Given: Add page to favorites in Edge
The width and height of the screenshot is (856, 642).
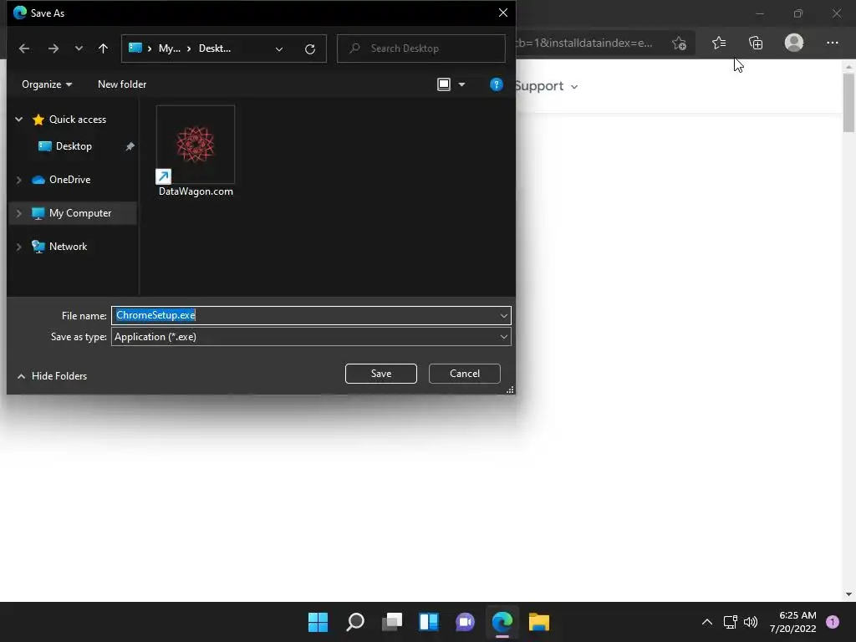Looking at the screenshot, I should tap(679, 43).
